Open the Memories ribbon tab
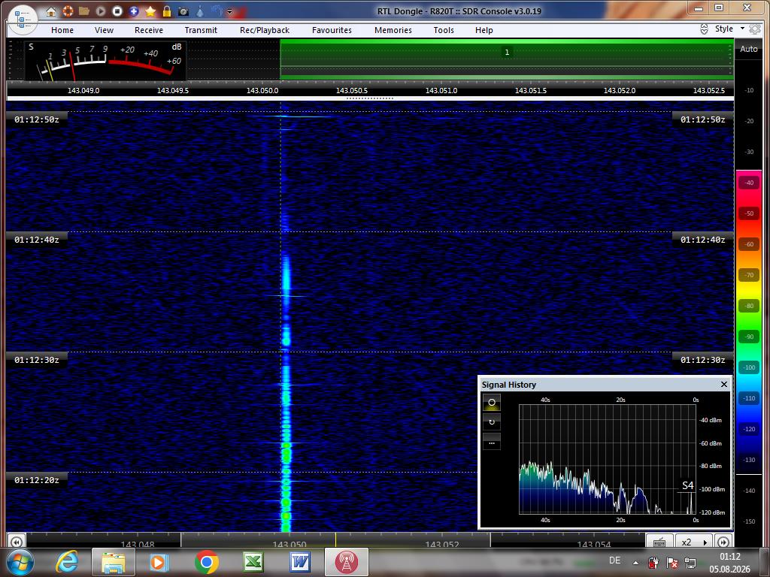The height and width of the screenshot is (577, 770). pyautogui.click(x=393, y=30)
